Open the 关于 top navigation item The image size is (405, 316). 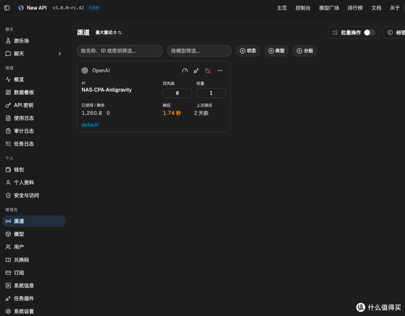(x=394, y=8)
